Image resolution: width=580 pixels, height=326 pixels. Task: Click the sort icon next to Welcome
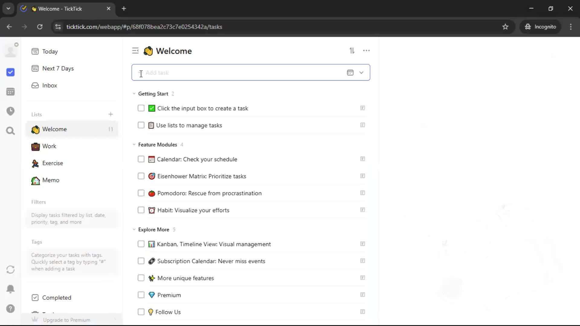pyautogui.click(x=352, y=51)
